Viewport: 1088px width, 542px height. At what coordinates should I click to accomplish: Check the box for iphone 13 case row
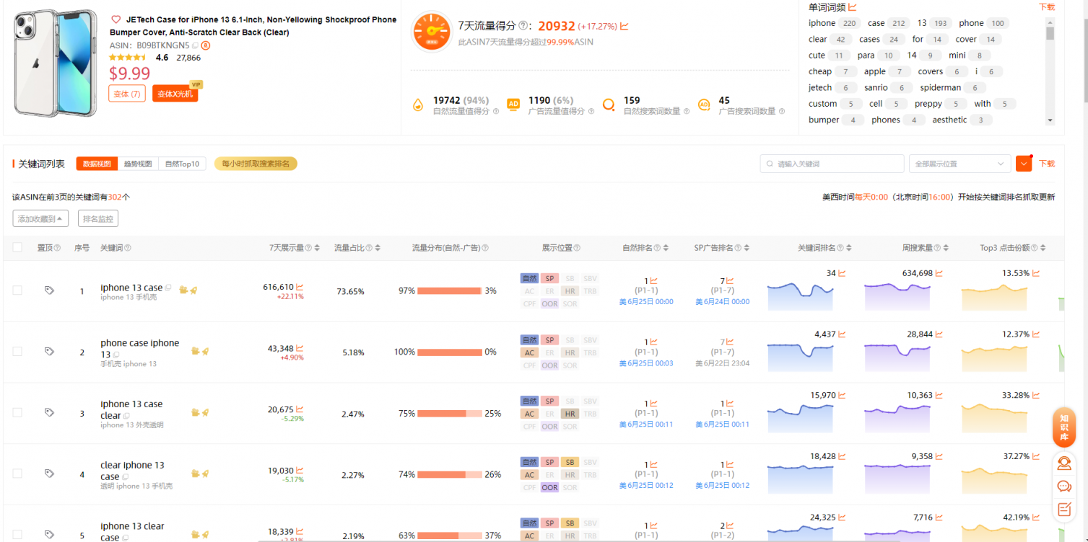17,290
